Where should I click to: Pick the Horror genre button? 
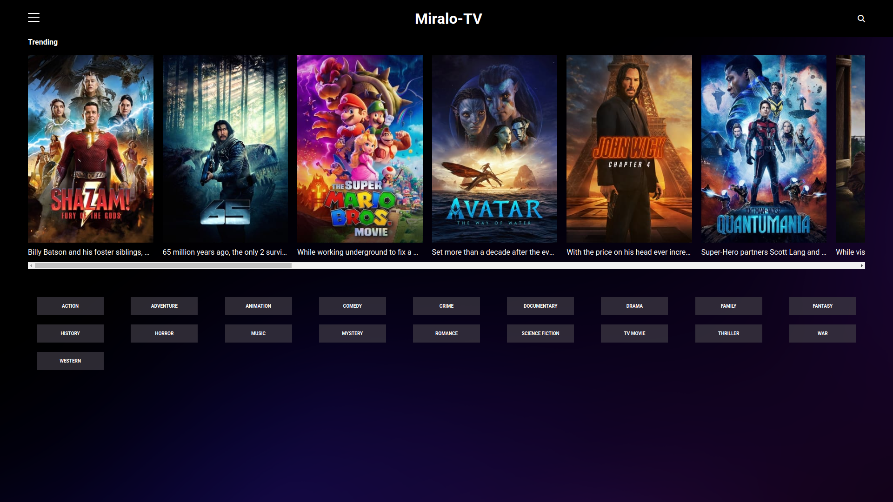pyautogui.click(x=164, y=333)
